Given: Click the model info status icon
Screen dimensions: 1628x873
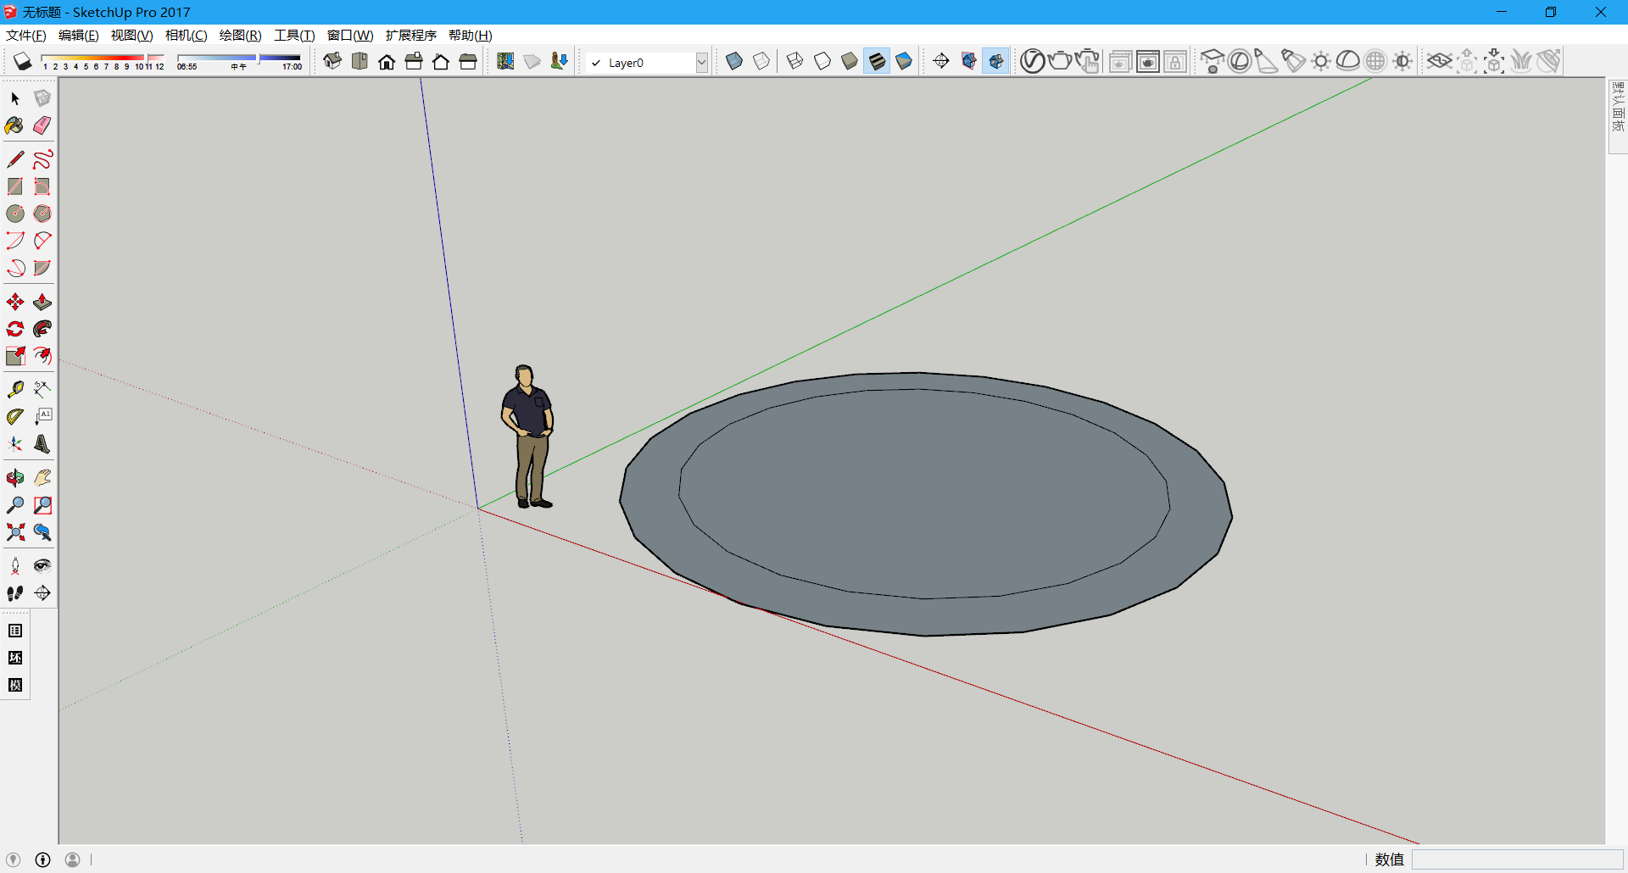Looking at the screenshot, I should 42,859.
